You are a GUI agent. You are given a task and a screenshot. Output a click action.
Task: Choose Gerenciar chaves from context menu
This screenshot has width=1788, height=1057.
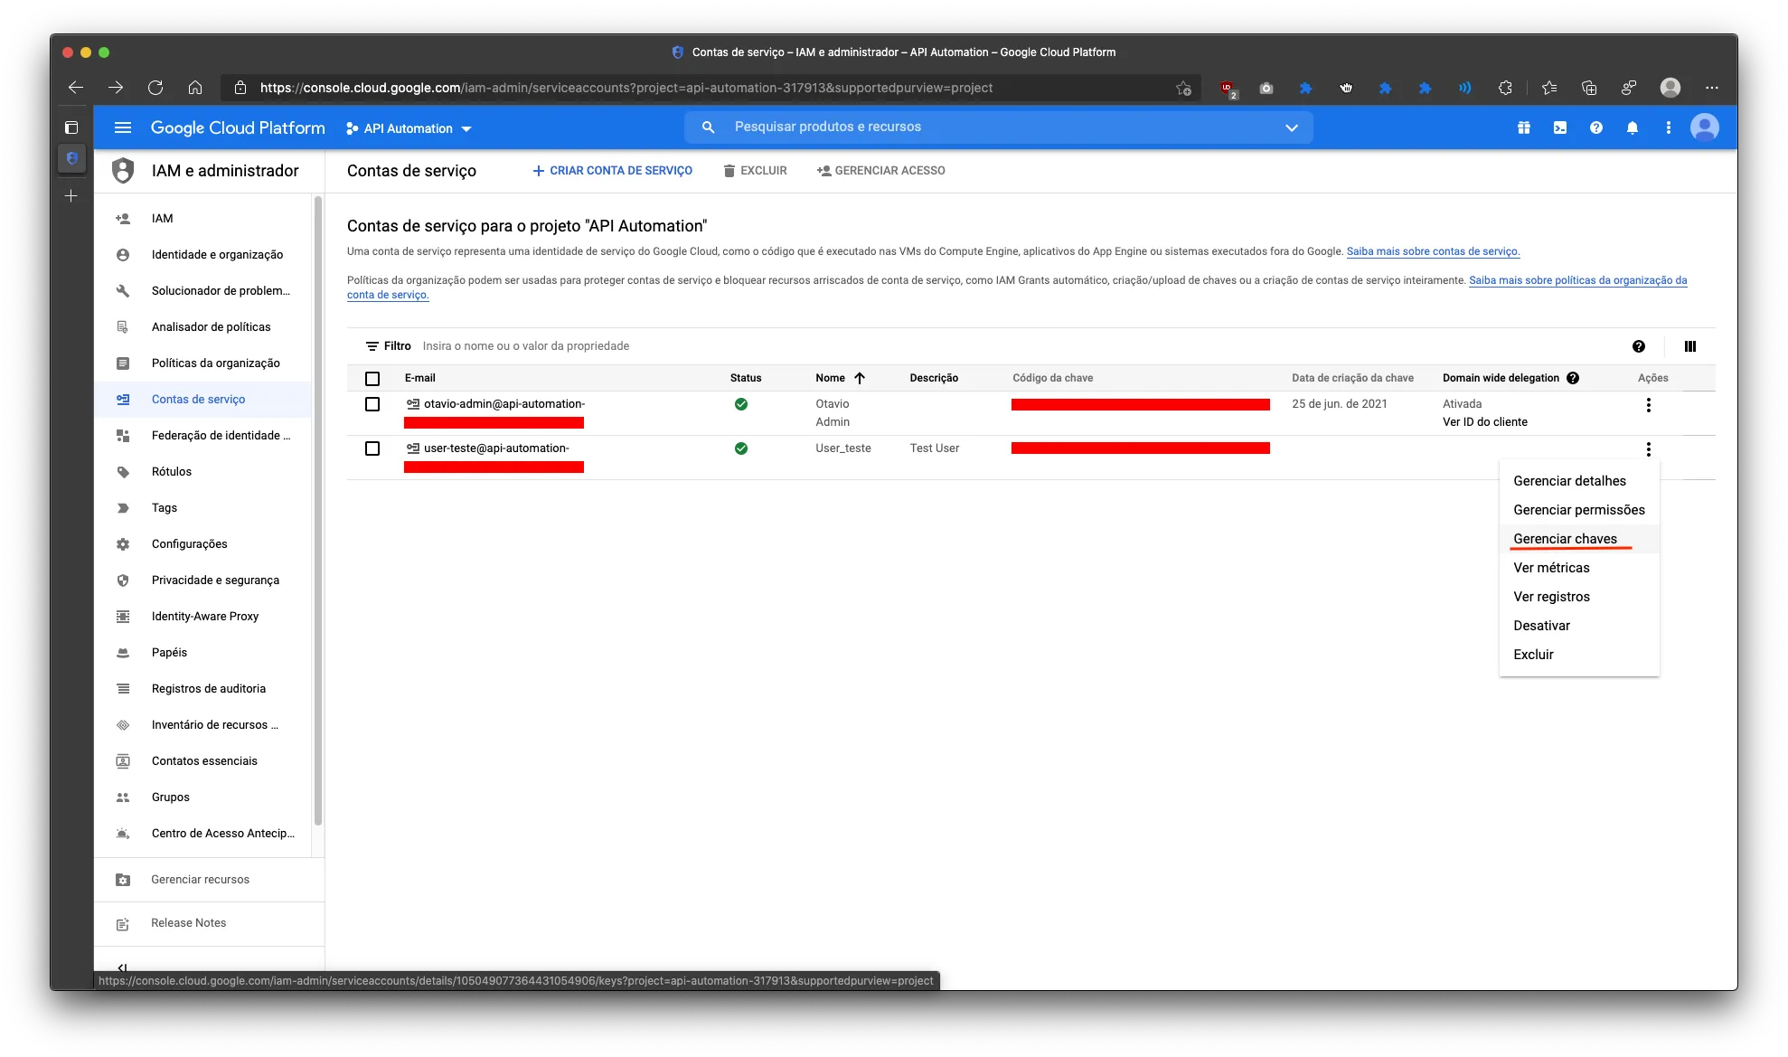pyautogui.click(x=1579, y=539)
